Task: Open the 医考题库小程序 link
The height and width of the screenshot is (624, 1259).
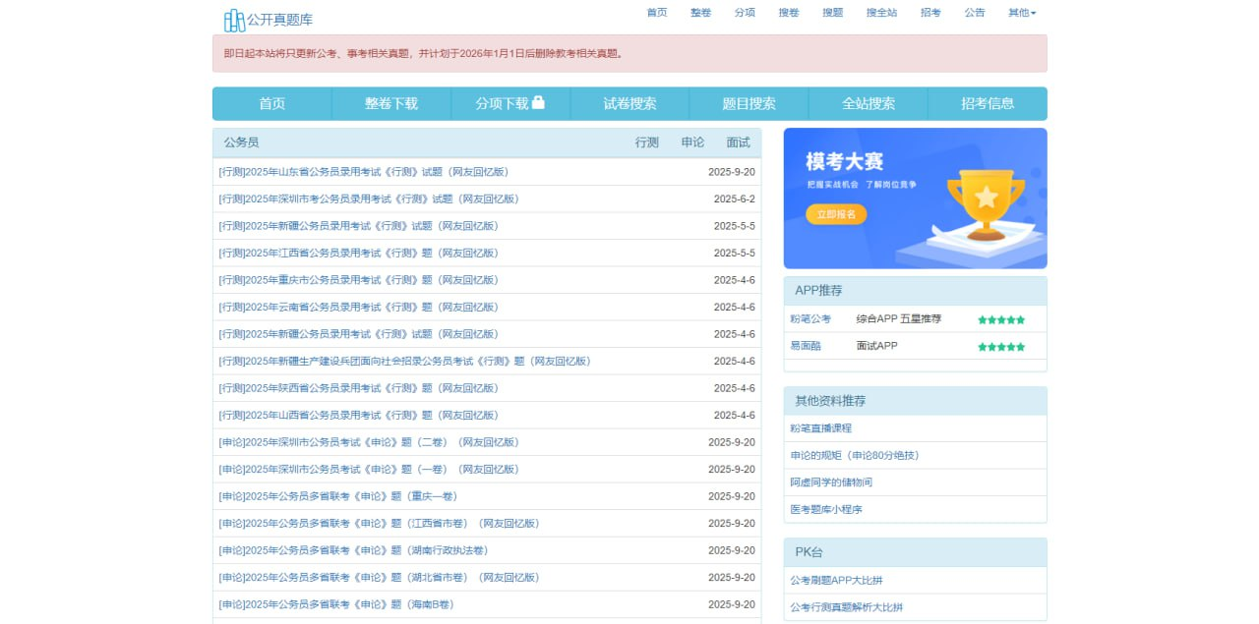Action: [x=826, y=509]
